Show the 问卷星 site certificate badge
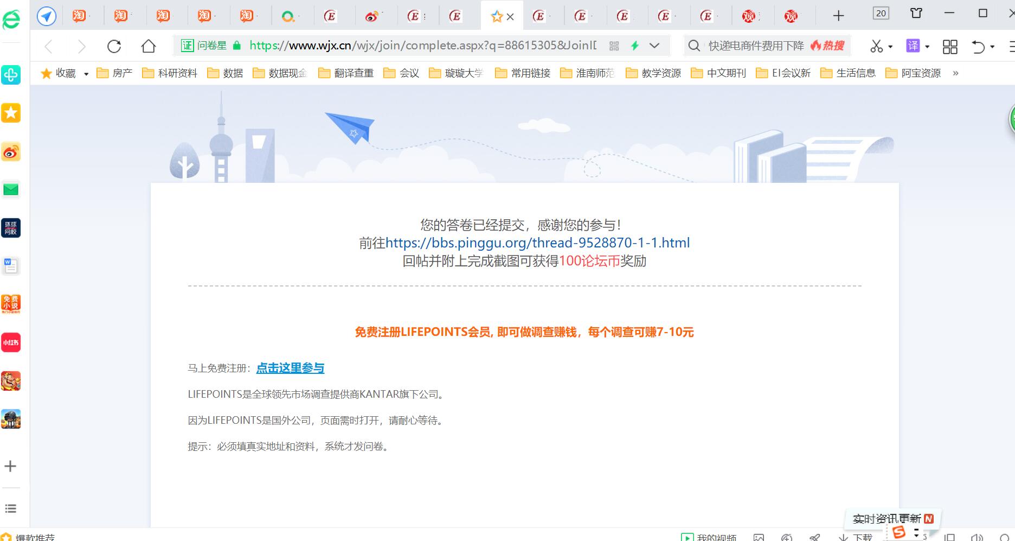 click(203, 46)
